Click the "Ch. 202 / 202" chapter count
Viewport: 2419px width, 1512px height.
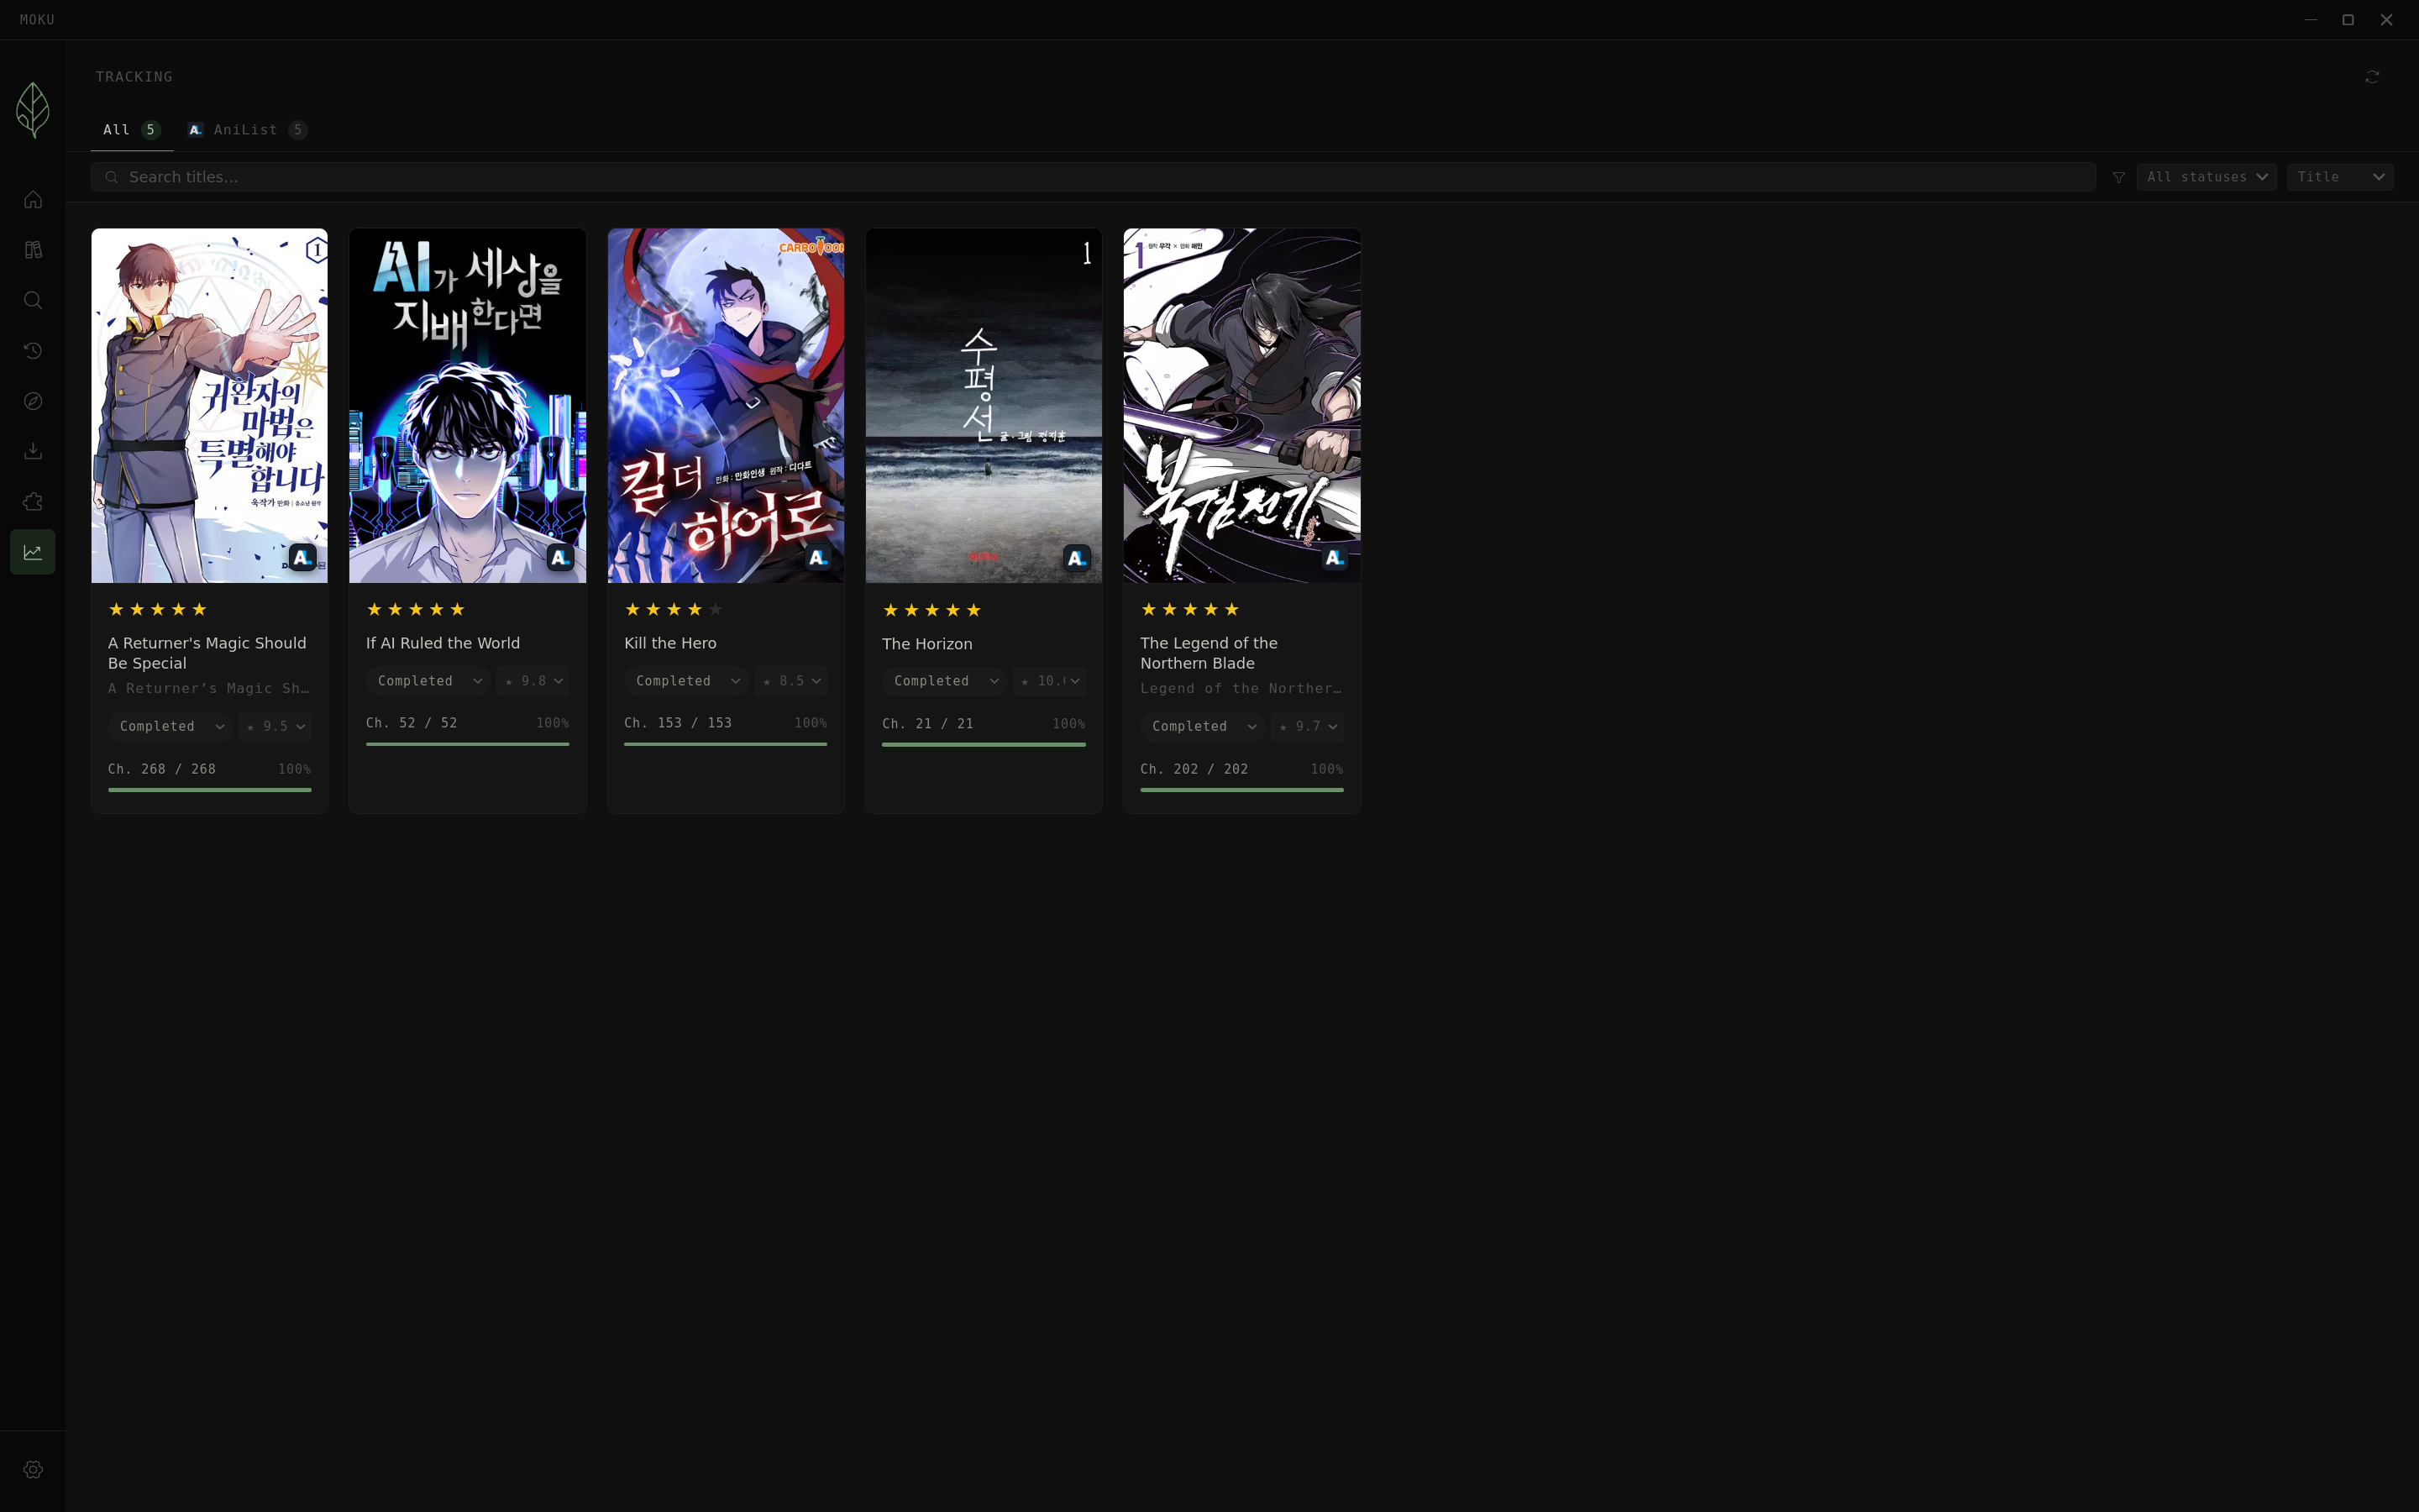click(1194, 769)
